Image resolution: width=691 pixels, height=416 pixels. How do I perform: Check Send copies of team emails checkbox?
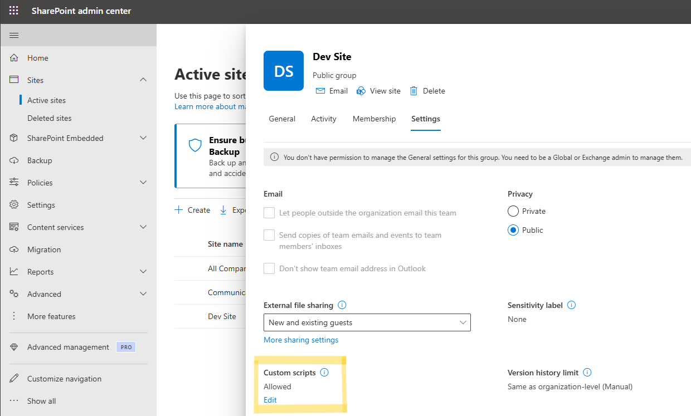pyautogui.click(x=269, y=235)
